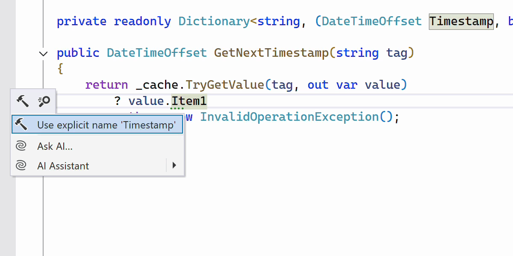Collapse the GetNextTimestamp method fold chevron
The width and height of the screenshot is (513, 256).
point(43,53)
